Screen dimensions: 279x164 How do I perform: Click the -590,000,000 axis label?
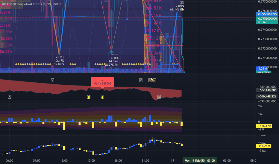[267, 101]
